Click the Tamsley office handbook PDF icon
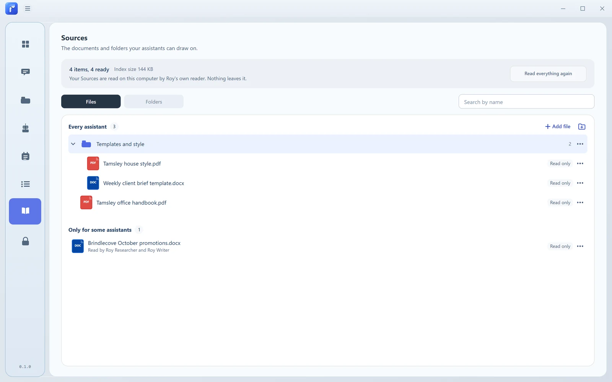This screenshot has width=612, height=382. click(x=86, y=202)
